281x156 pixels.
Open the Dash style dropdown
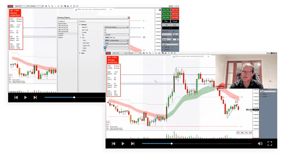coord(116,43)
